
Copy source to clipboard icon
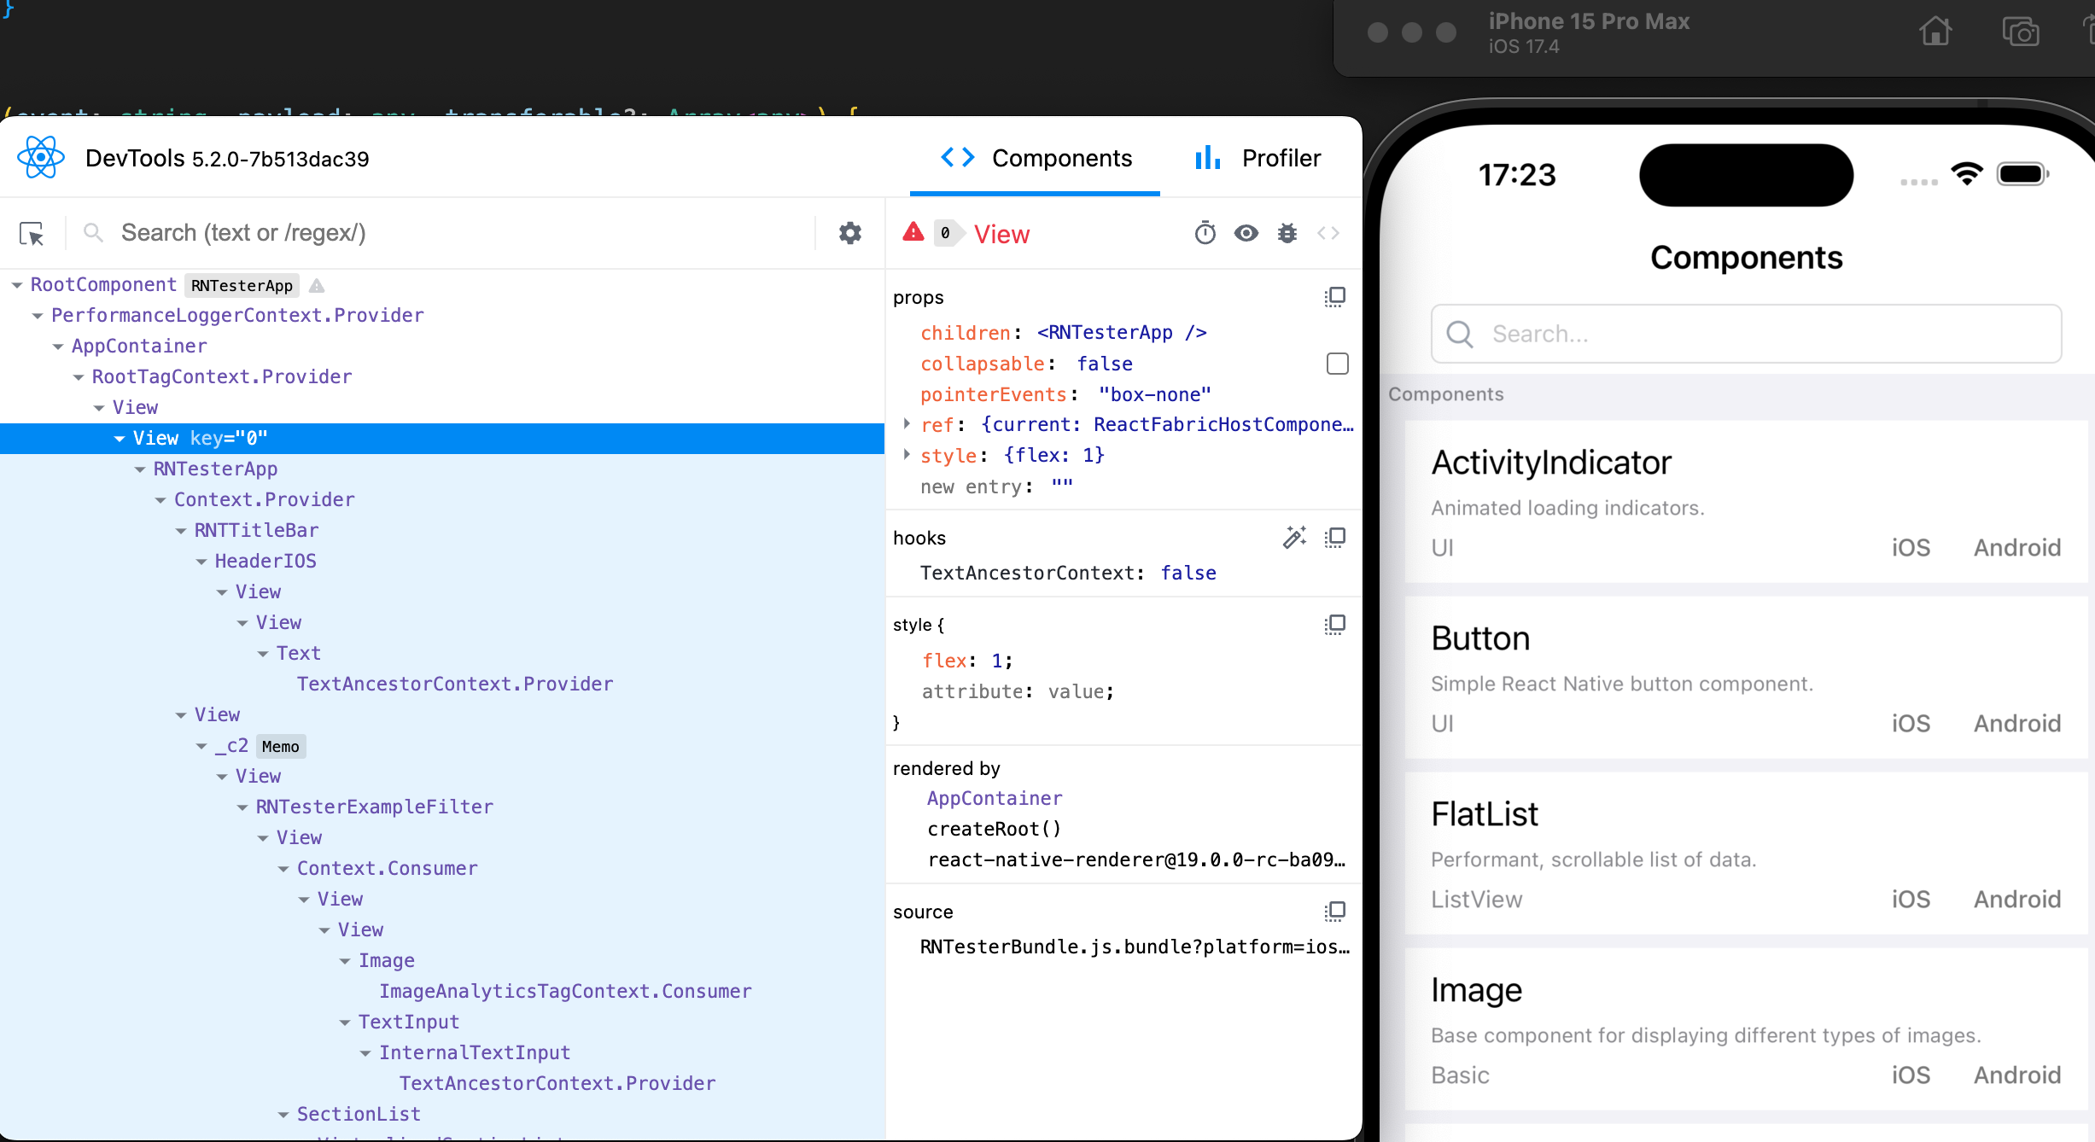point(1334,912)
